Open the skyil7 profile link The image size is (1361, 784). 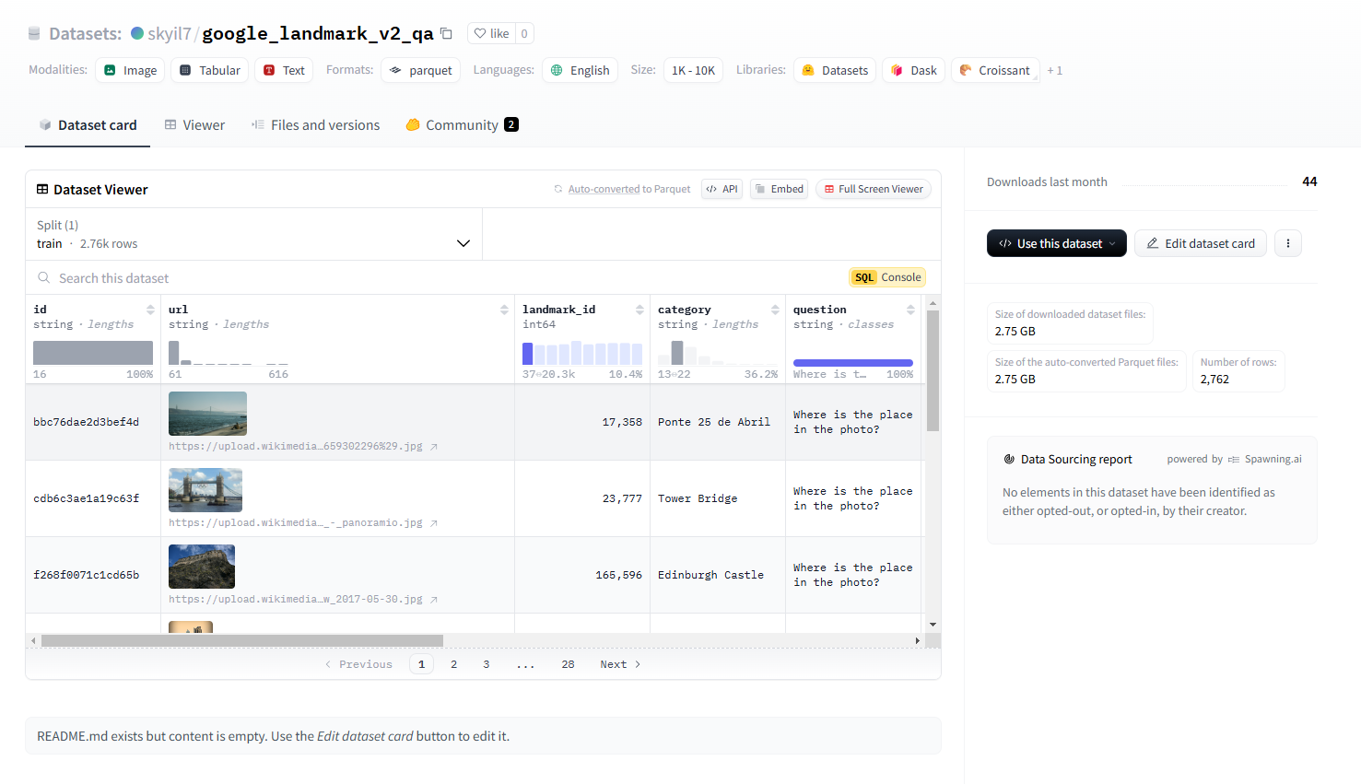pos(170,34)
